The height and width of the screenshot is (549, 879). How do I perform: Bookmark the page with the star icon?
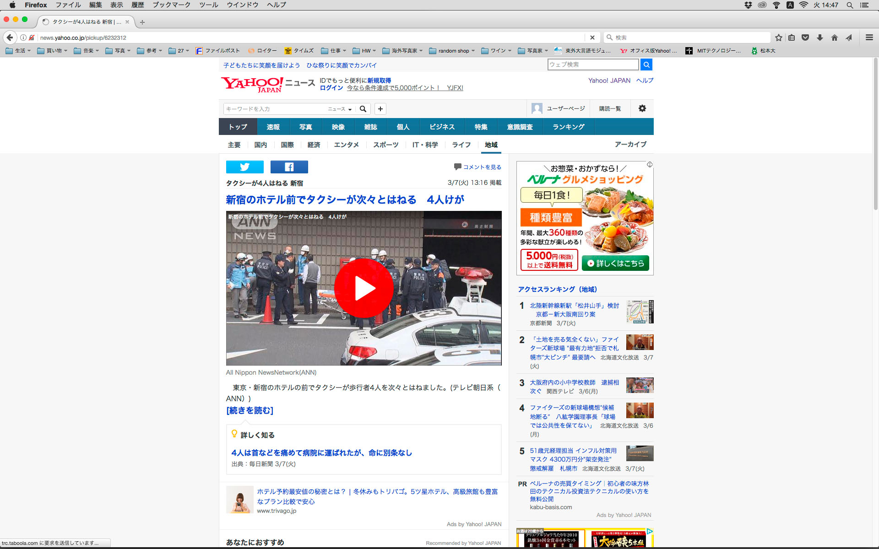point(778,38)
